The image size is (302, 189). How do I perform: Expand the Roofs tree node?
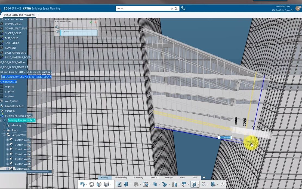point(4,130)
